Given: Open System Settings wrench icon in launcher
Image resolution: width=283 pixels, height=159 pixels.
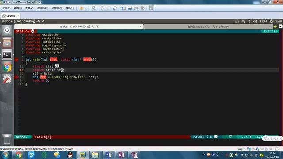Looking at the screenshot, I should pos(7,79).
